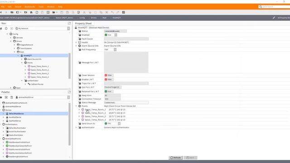
Task: Click the Palette panel maximize corner icon
Action: click(x=69, y=92)
